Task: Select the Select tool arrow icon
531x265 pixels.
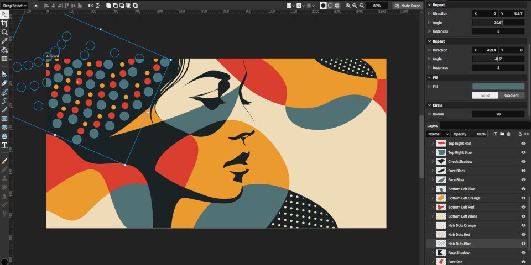Action: tap(4, 14)
